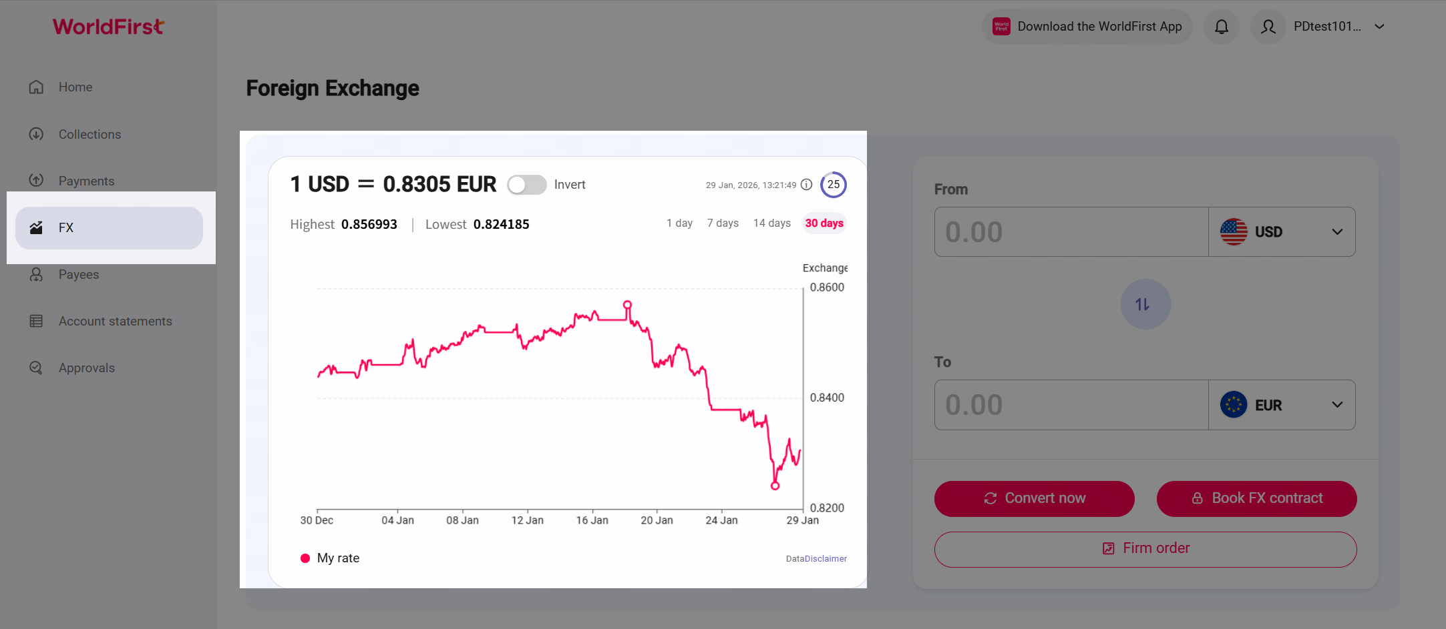Screen dimensions: 1446x629
Task: Click the info icon beside rate timestamp
Action: pos(807,185)
